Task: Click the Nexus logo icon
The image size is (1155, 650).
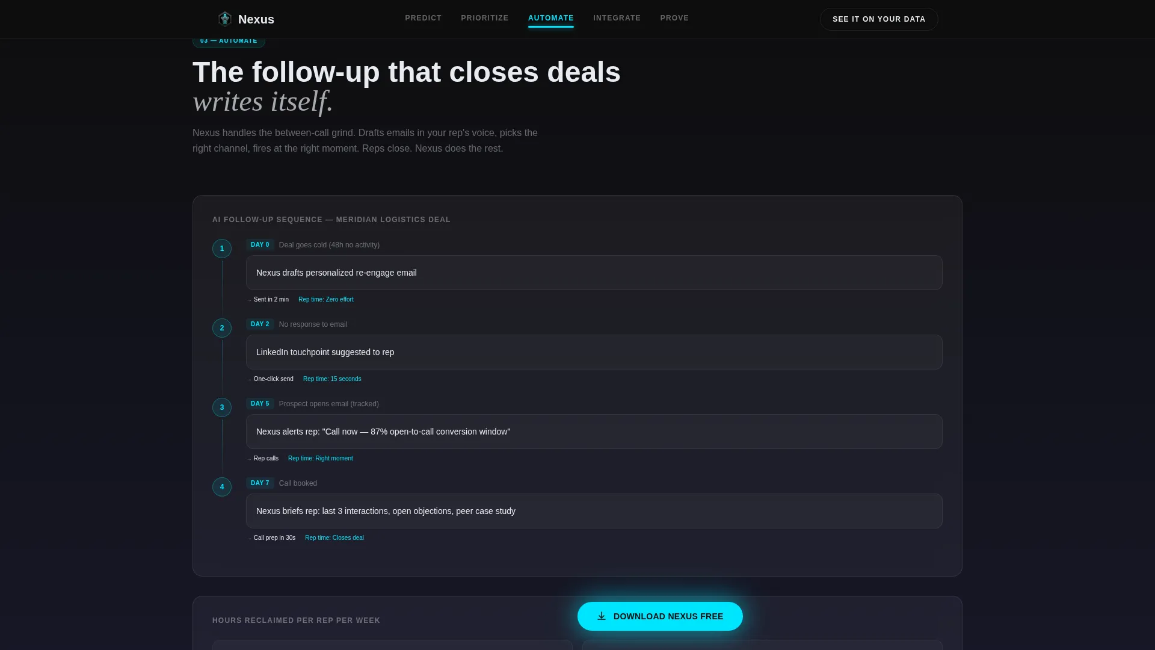Action: click(224, 19)
